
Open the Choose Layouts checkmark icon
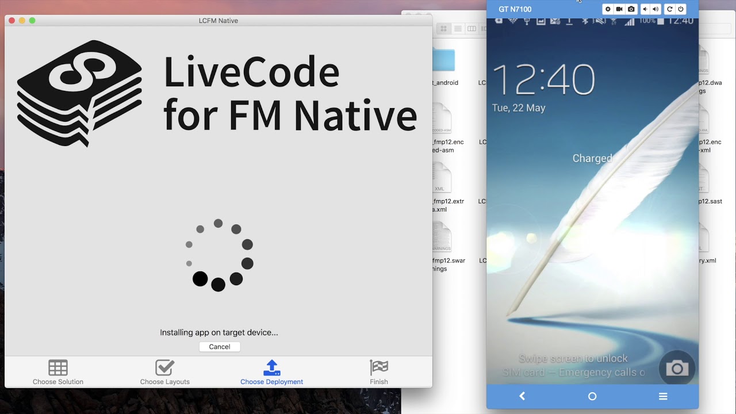tap(164, 367)
